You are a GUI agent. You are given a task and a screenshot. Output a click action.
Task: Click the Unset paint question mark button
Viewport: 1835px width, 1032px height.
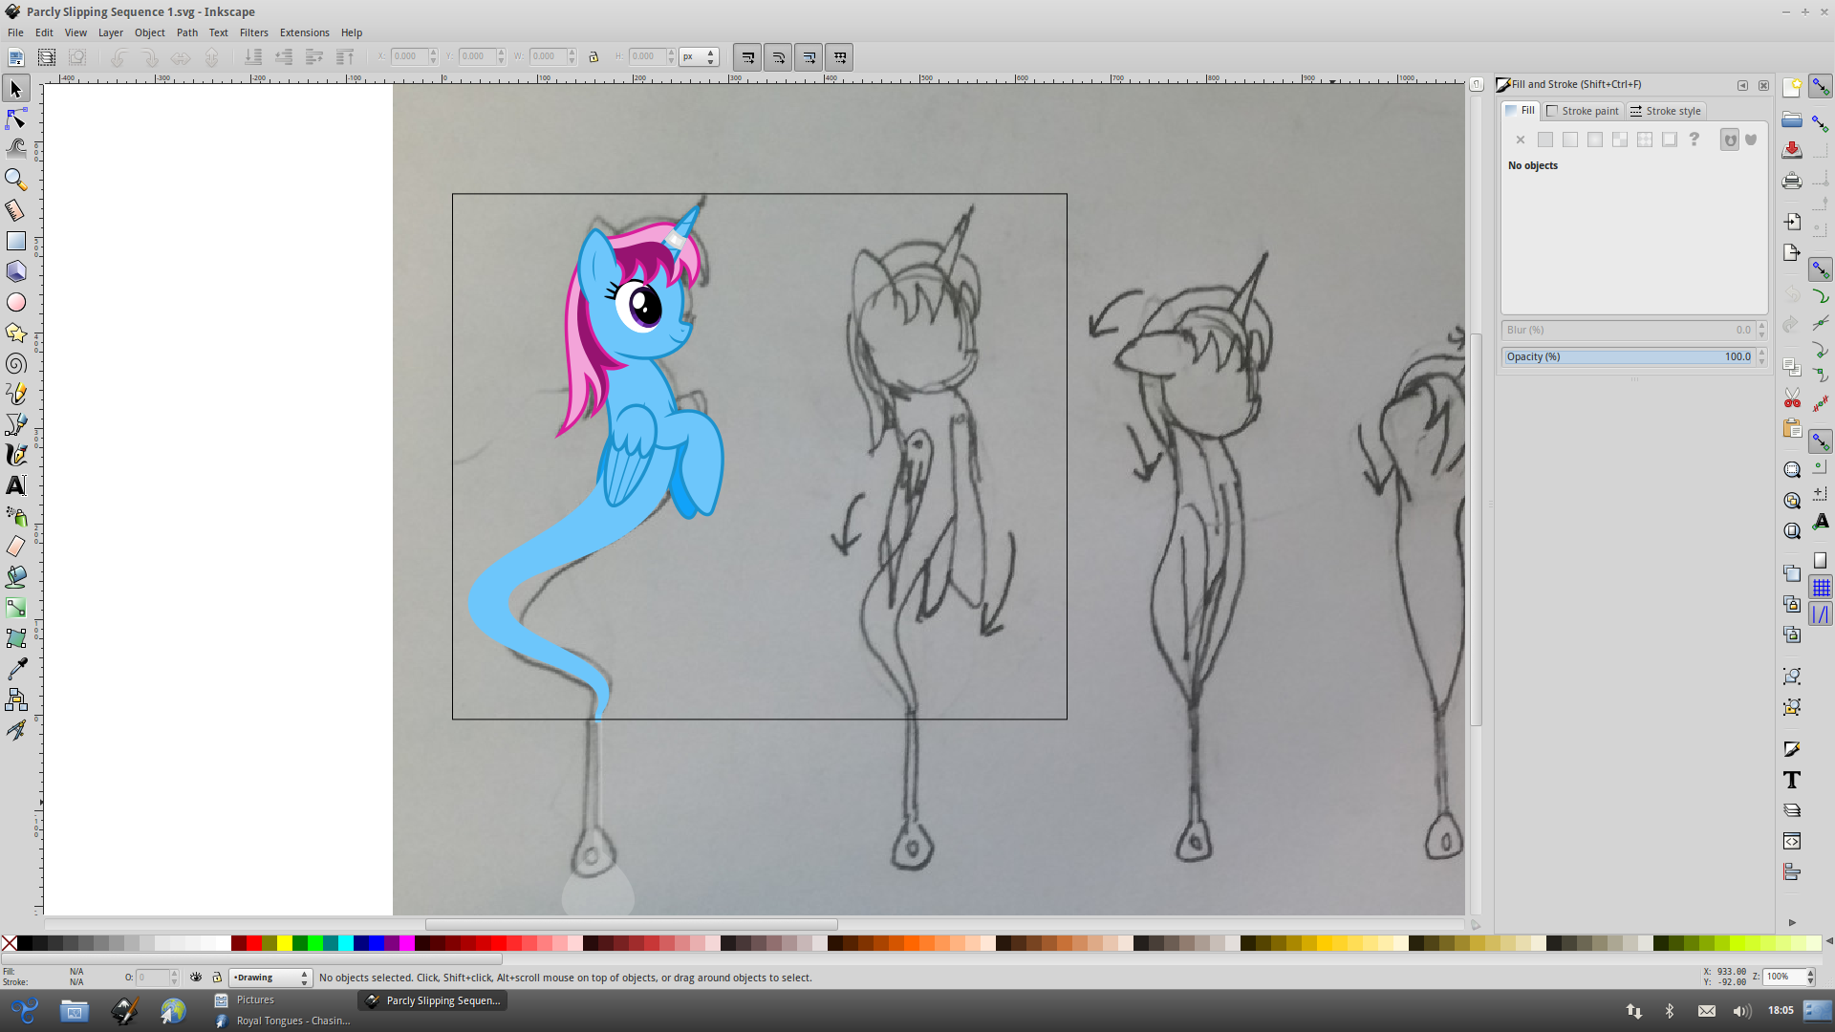click(x=1695, y=140)
